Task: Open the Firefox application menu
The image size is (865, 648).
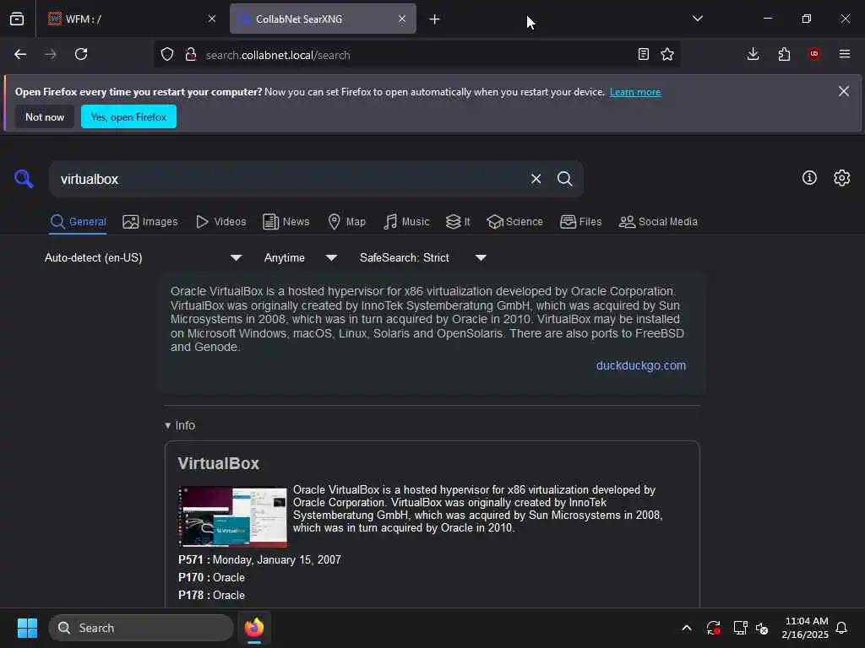Action: tap(845, 54)
